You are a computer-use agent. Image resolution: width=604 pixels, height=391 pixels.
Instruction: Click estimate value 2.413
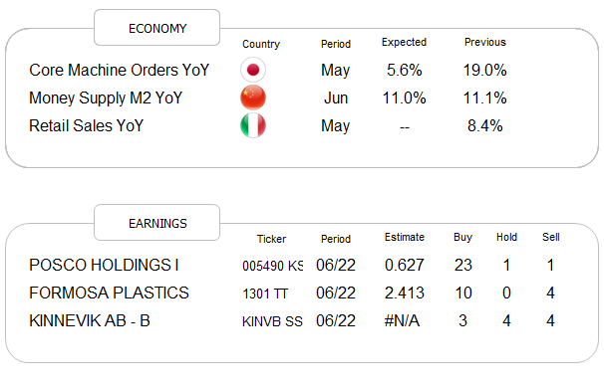[405, 293]
